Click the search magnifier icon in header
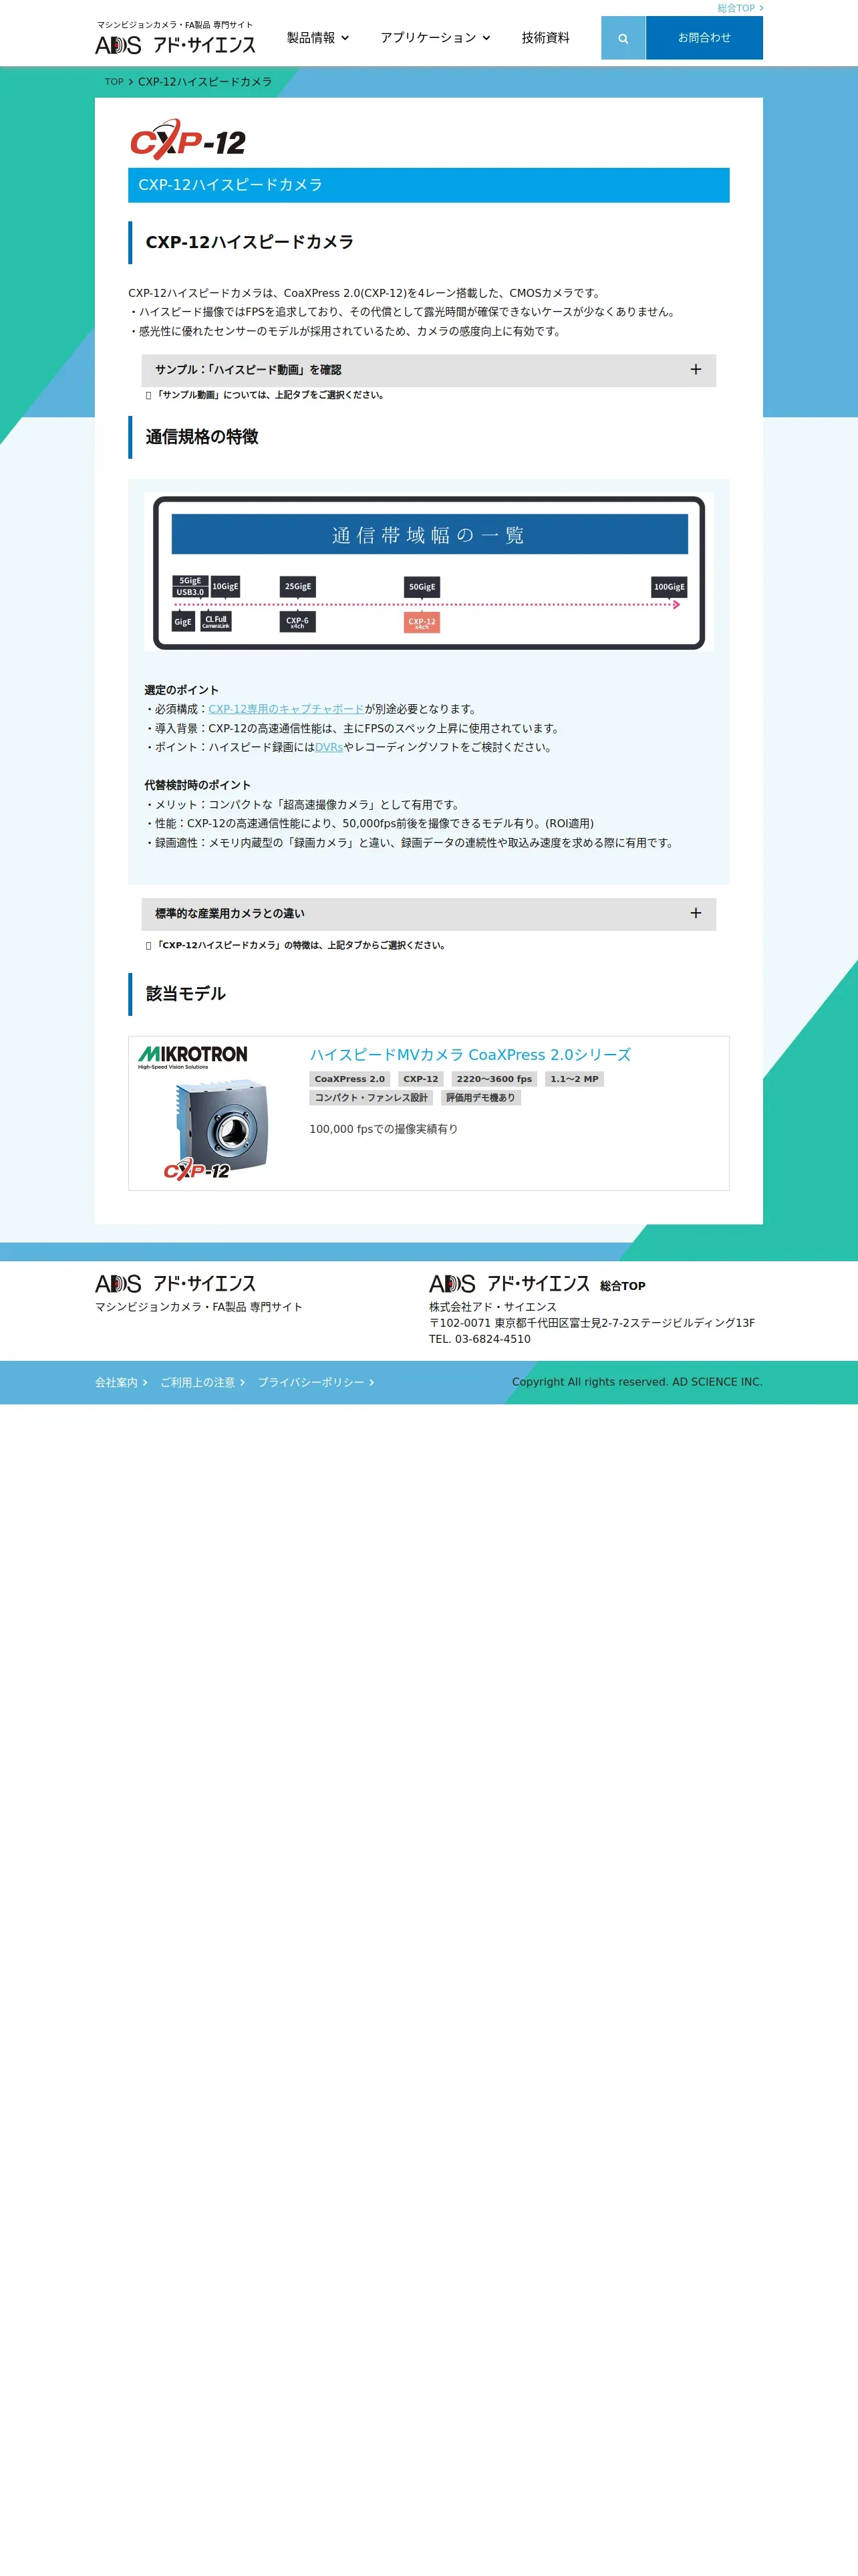 click(623, 38)
